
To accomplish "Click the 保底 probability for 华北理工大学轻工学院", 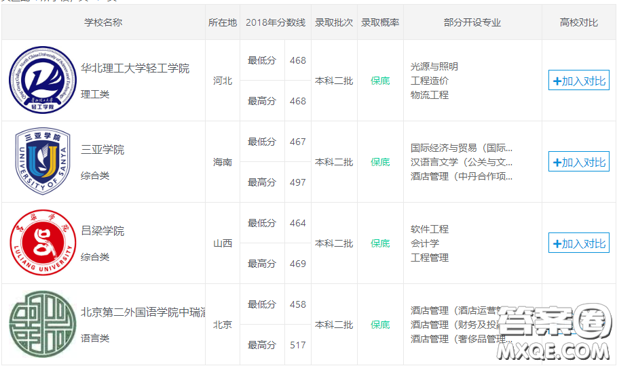I will [380, 81].
